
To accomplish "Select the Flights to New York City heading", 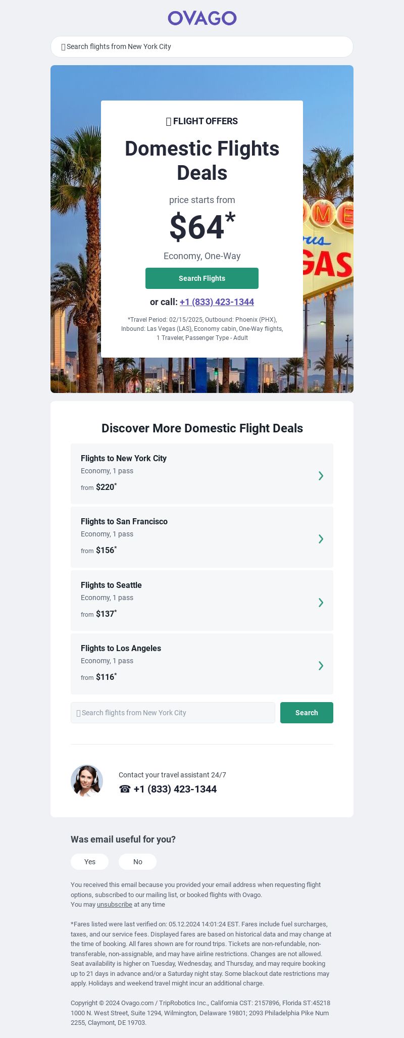I will coord(124,458).
